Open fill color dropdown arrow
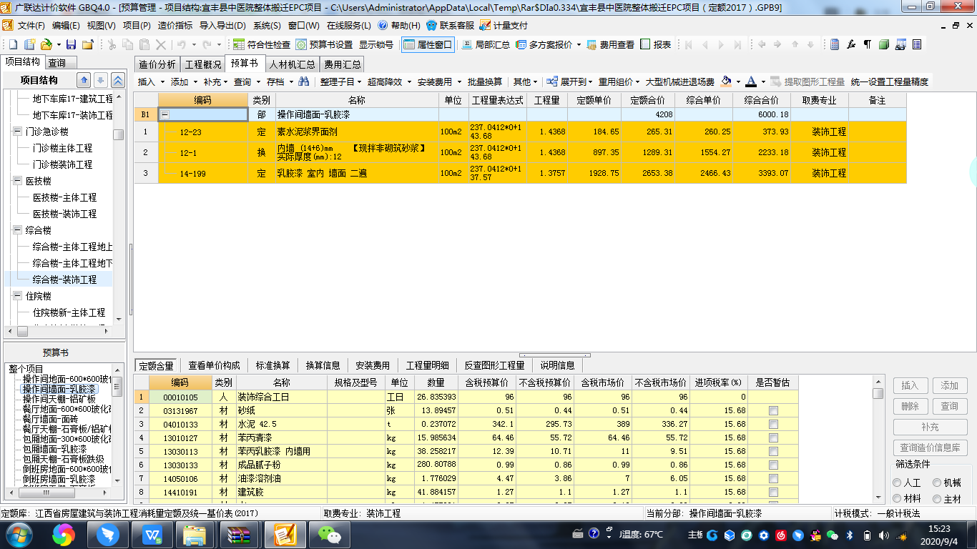This screenshot has width=977, height=549. (x=738, y=82)
